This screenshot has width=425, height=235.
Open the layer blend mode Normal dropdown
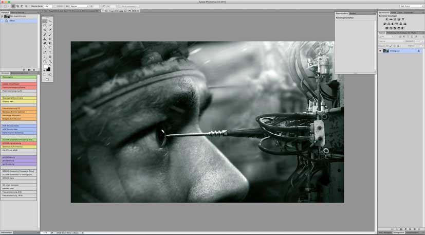(392, 41)
